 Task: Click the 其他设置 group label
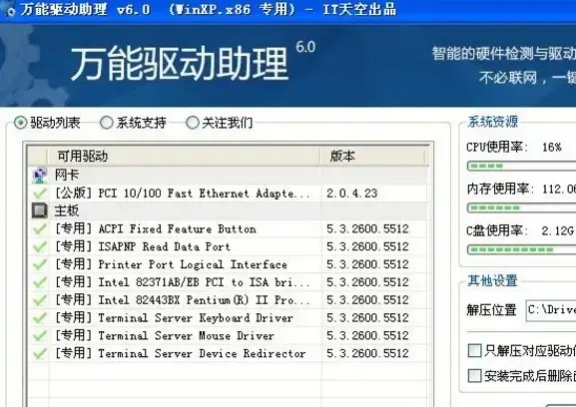[492, 280]
